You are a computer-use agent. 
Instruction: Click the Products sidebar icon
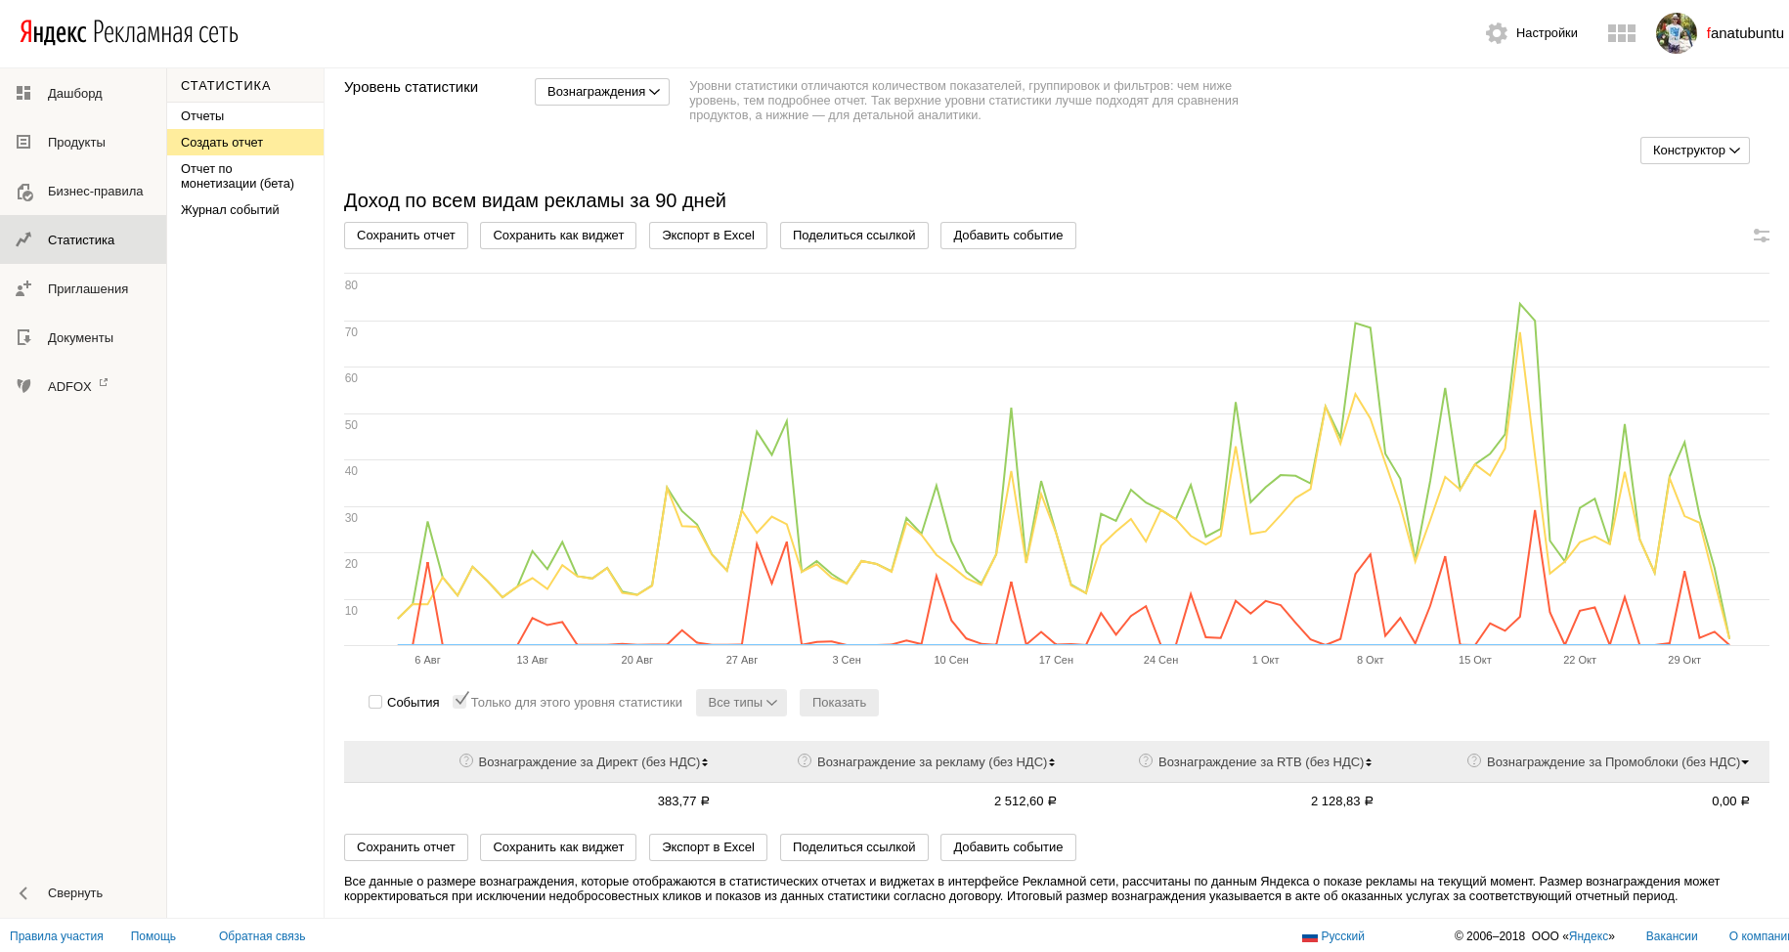click(23, 142)
